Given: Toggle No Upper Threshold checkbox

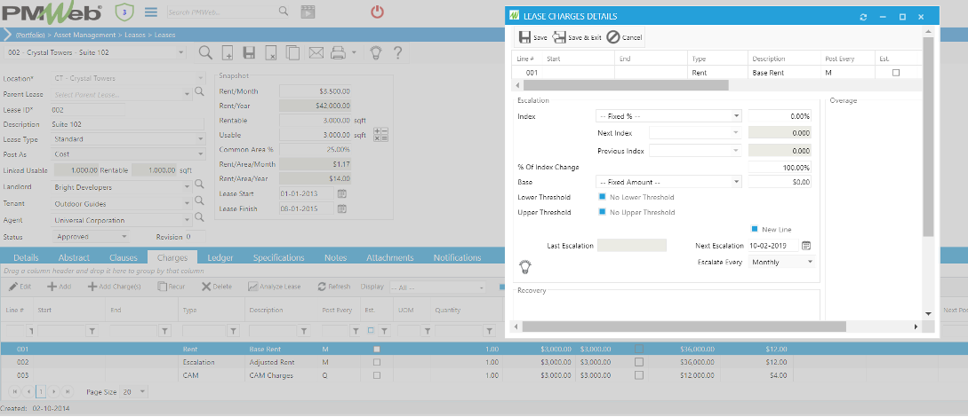Looking at the screenshot, I should click(603, 212).
